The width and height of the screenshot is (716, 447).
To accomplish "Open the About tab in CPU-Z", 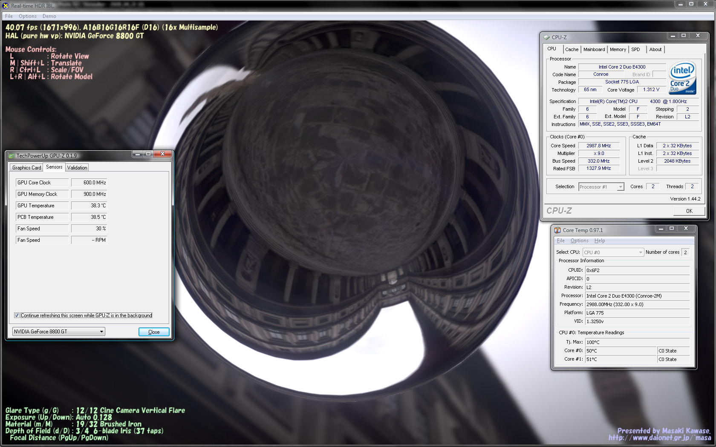I will (x=655, y=49).
